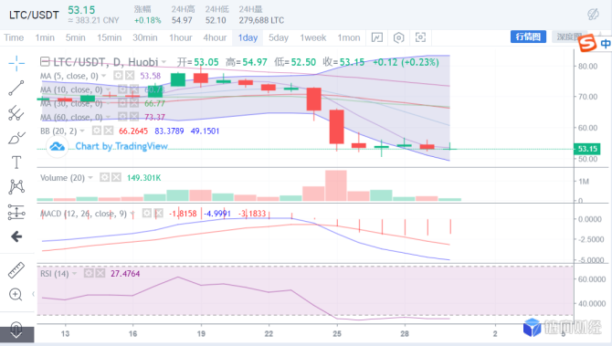Remove the Volume (20) indicator
612x346 pixels.
[116, 178]
